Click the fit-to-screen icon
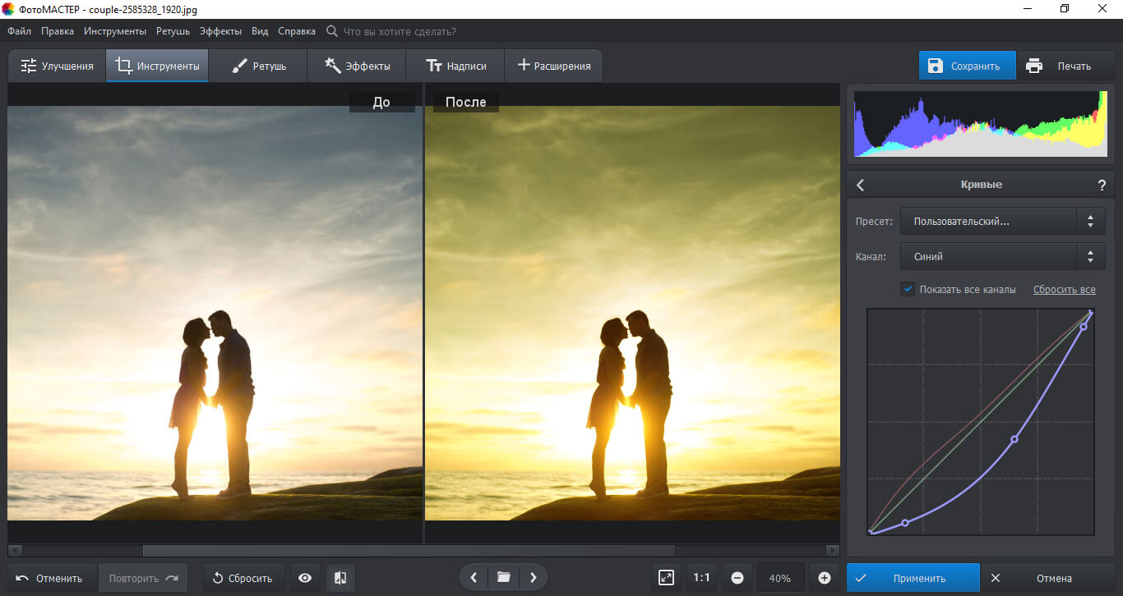This screenshot has height=596, width=1123. 667,578
